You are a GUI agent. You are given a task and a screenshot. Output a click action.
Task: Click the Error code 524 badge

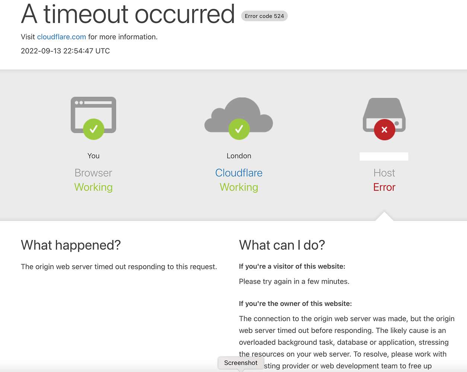(x=264, y=16)
